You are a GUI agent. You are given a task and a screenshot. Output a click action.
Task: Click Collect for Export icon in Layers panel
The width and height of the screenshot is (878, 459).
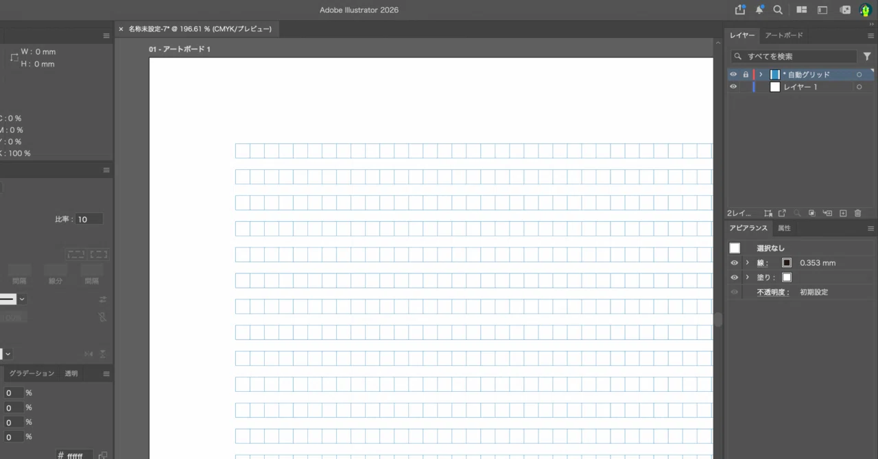[768, 214]
